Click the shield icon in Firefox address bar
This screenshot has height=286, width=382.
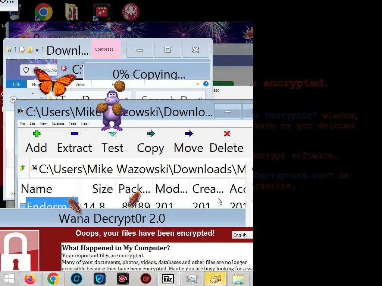(26, 70)
